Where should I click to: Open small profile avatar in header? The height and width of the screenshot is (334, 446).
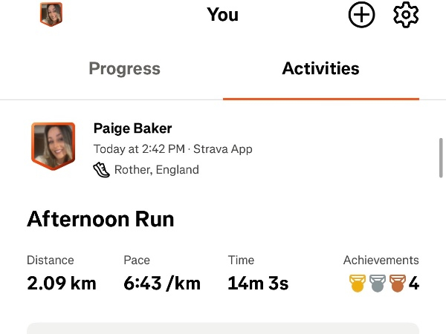pyautogui.click(x=51, y=14)
